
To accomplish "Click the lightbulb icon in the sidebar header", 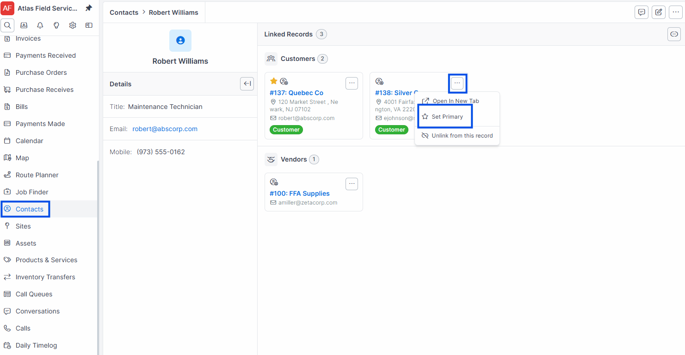I will point(56,25).
